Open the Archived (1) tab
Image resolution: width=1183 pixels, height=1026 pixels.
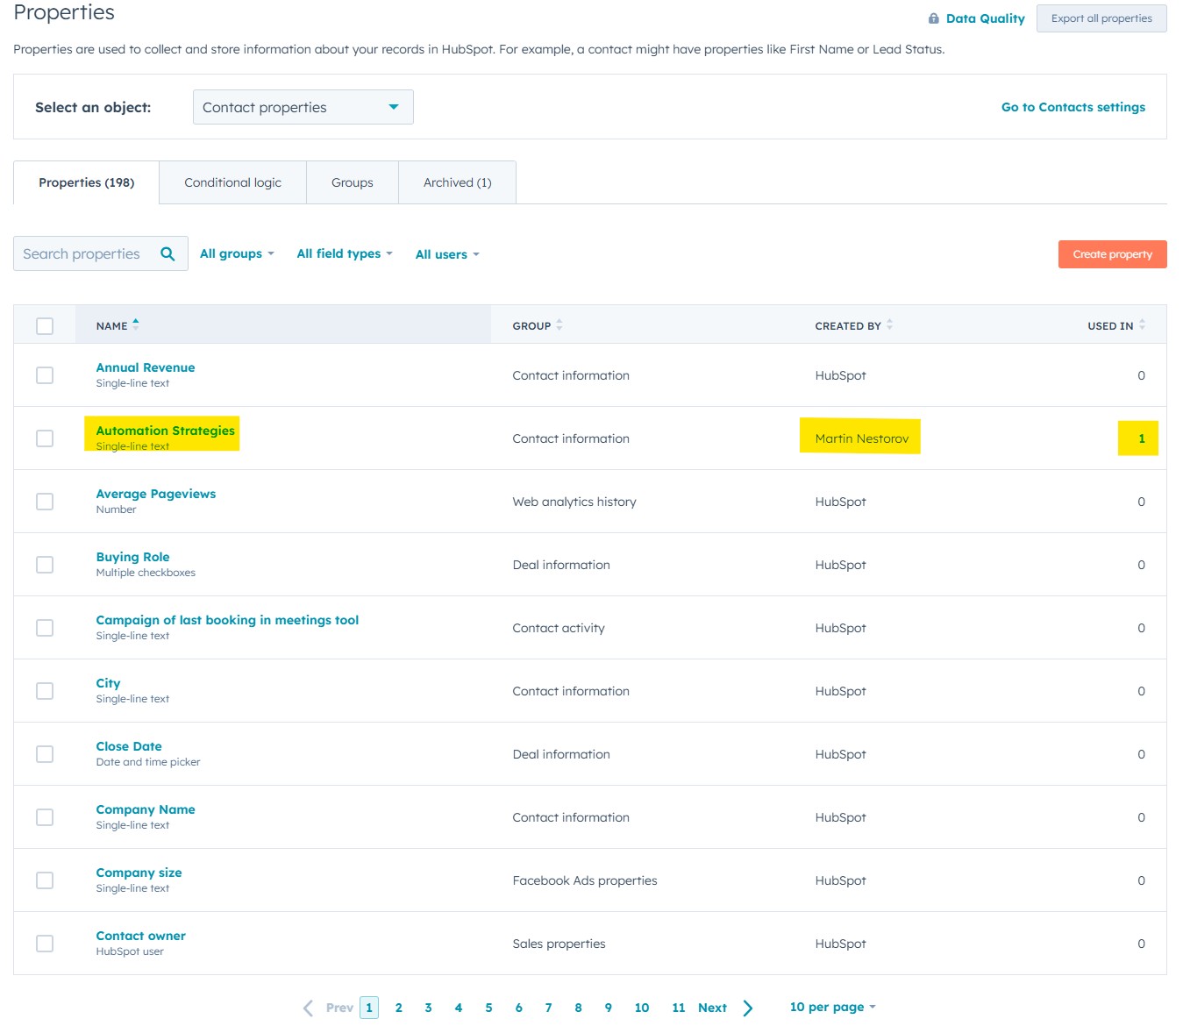pos(457,182)
